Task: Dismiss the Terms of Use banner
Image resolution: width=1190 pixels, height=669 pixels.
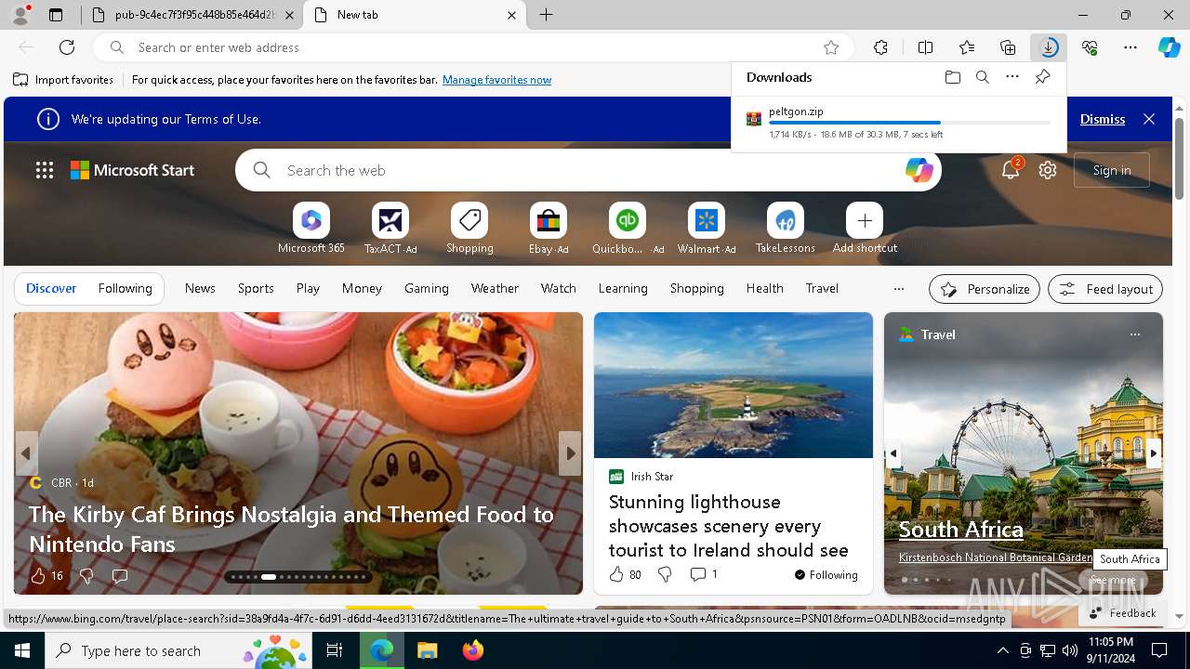Action: 1103,119
